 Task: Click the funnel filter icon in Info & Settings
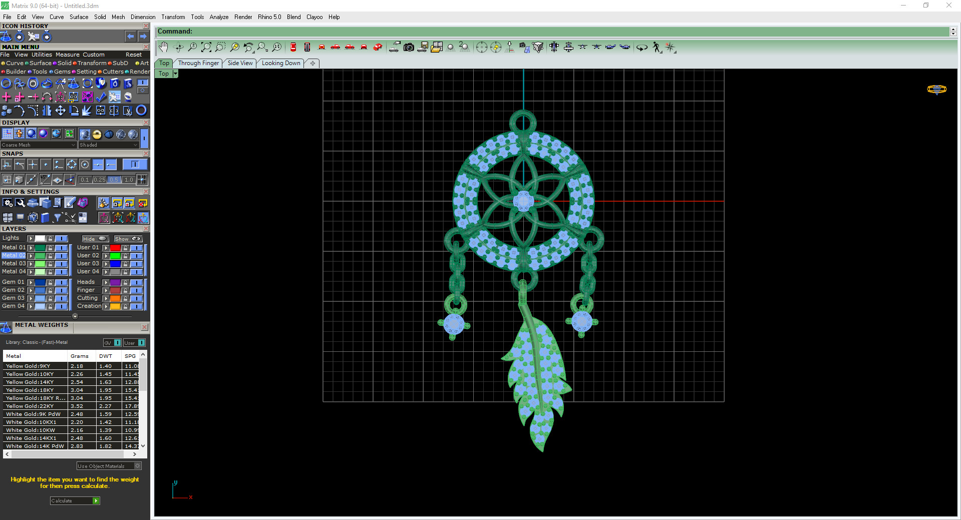tap(58, 217)
